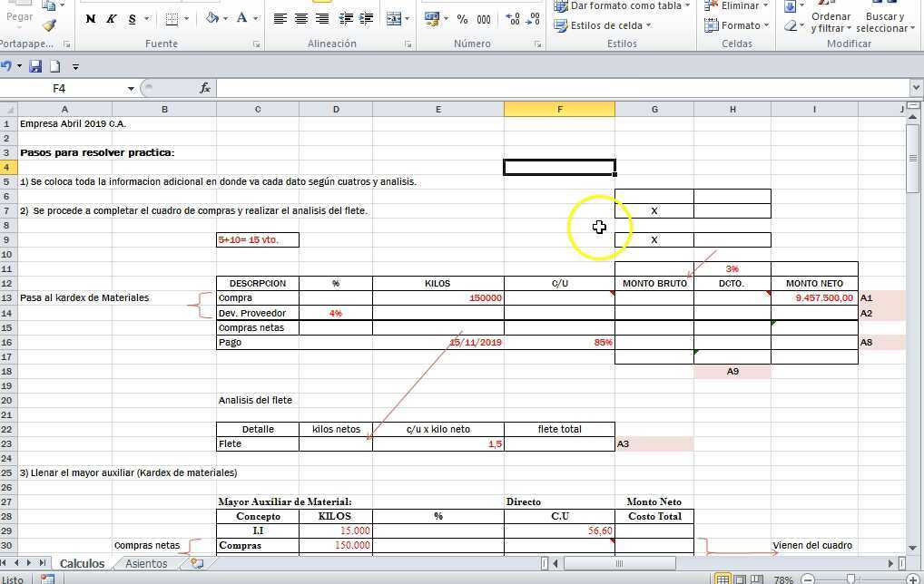Open Fuente dialog launcher
Screen dimensions: 924x584
256,44
